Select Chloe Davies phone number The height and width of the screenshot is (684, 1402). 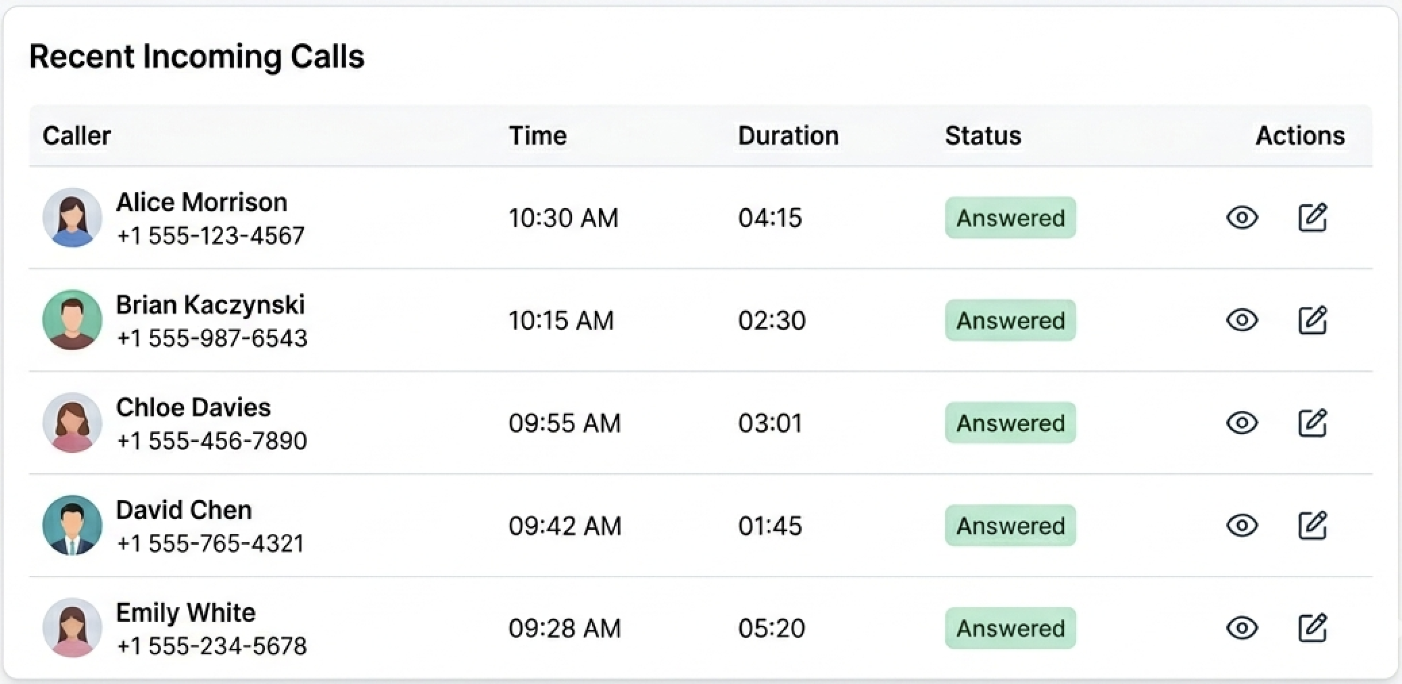212,440
